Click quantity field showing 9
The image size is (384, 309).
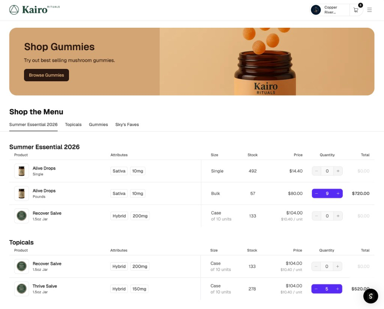tap(327, 194)
